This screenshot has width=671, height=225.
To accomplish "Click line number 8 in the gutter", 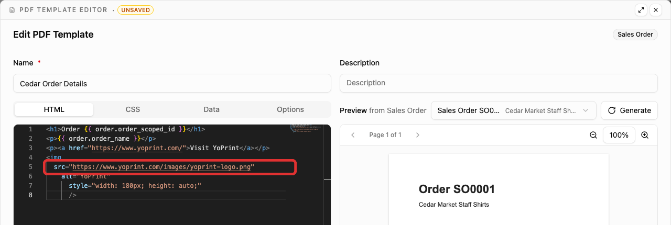I will point(30,195).
